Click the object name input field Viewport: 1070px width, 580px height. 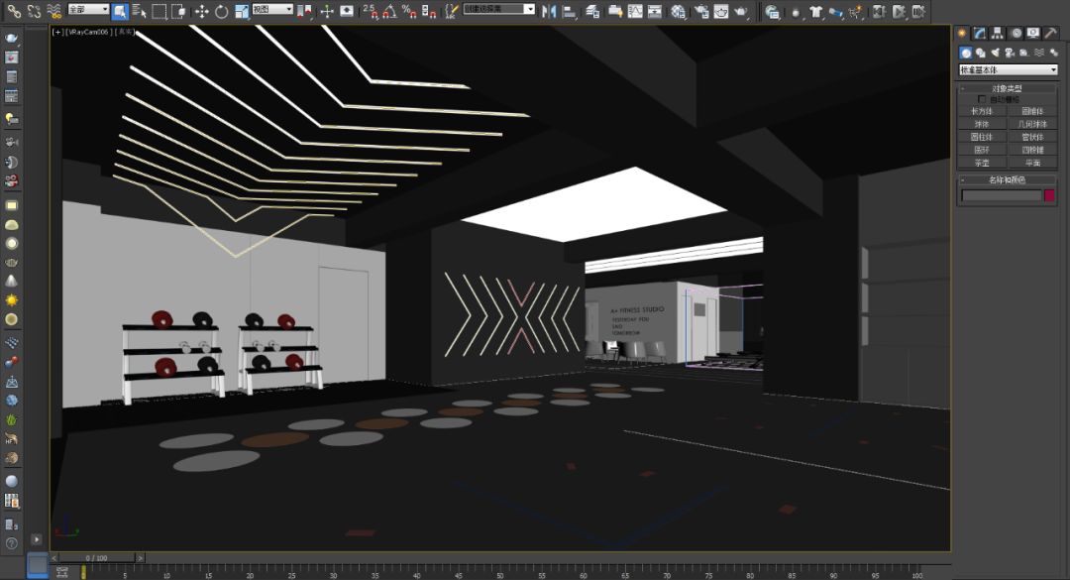(1002, 195)
